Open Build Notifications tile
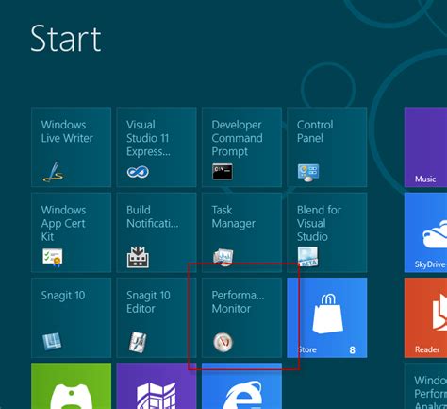 tap(157, 232)
